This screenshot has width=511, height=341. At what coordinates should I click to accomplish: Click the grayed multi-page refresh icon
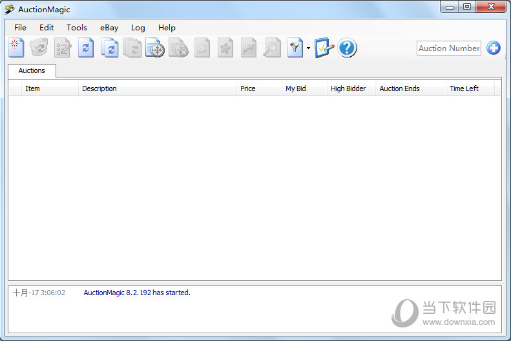click(x=132, y=48)
